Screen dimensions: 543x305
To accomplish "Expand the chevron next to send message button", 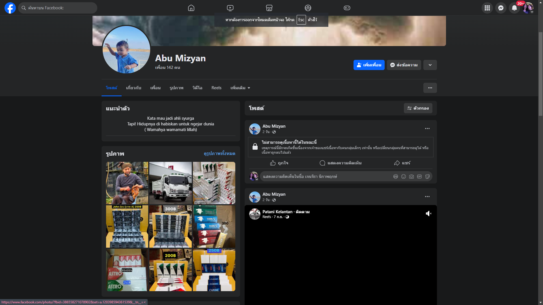I will (x=430, y=65).
